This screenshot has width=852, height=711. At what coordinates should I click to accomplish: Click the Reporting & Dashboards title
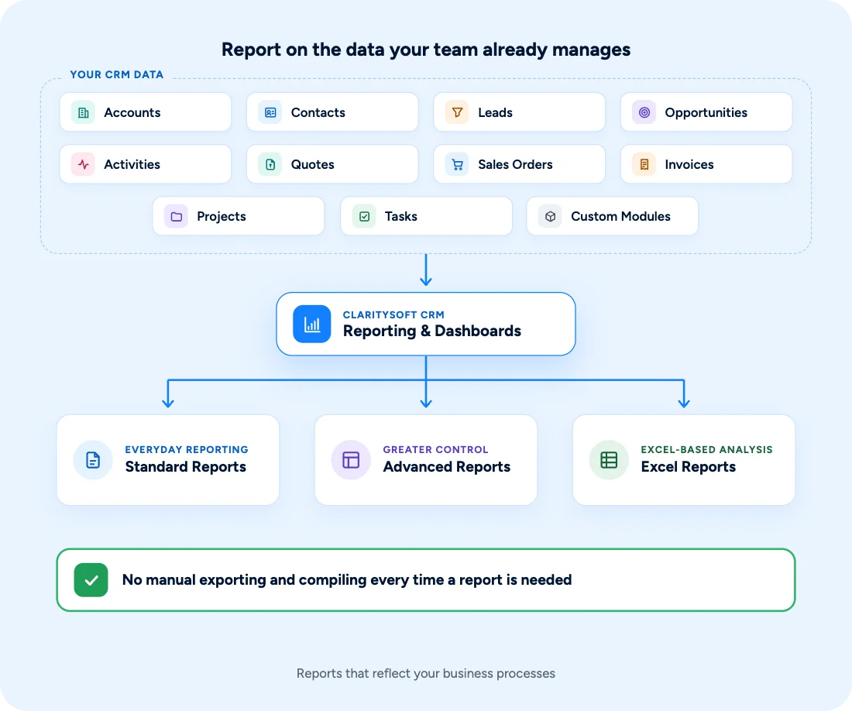pos(432,331)
